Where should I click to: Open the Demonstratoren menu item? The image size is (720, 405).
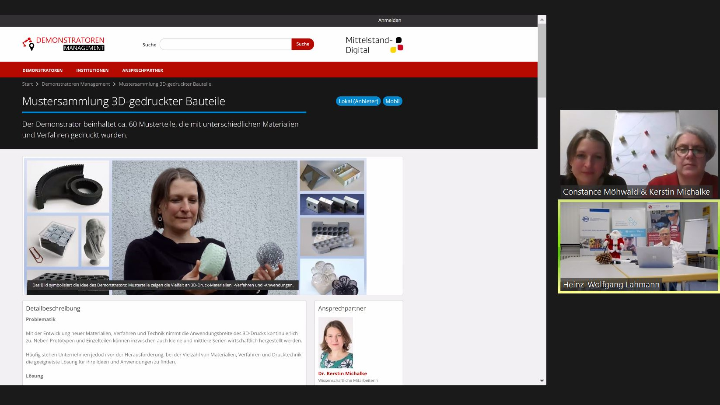tap(42, 70)
